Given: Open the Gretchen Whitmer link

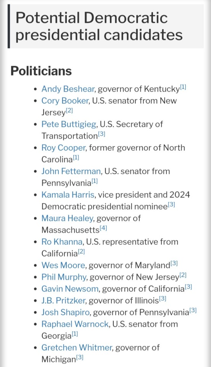Looking at the screenshot, I should coord(77,348).
